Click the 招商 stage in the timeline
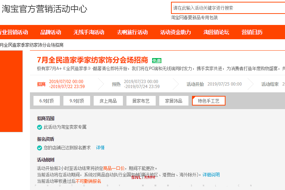Screen dimensions: 285x190 tap(41, 84)
